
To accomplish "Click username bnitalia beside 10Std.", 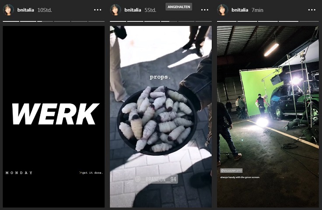I will pyautogui.click(x=26, y=10).
